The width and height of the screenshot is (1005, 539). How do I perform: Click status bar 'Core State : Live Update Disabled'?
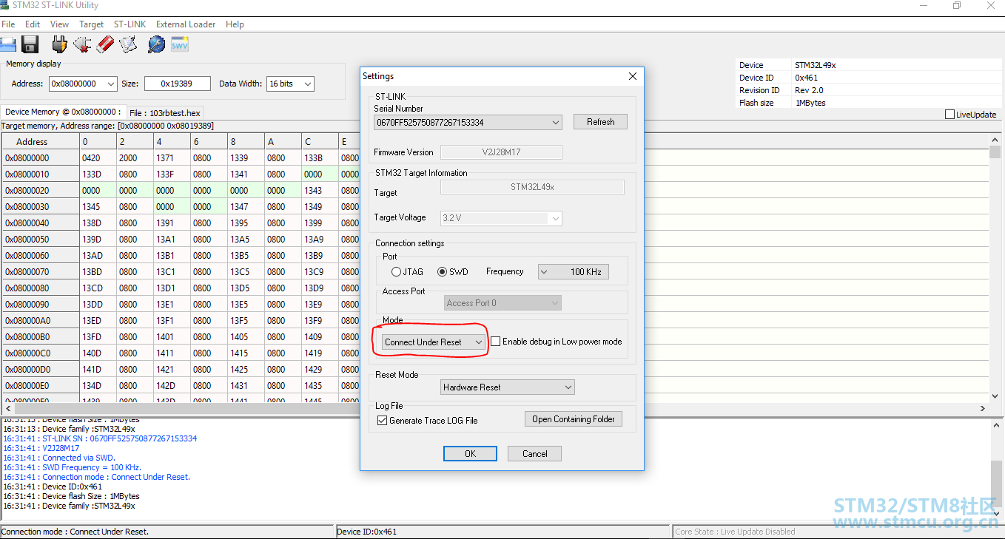tap(736, 532)
